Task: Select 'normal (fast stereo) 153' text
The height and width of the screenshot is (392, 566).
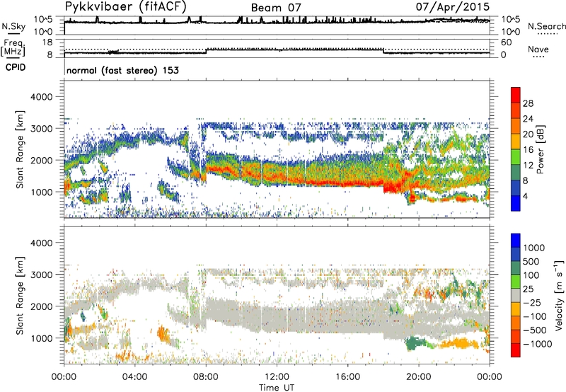Action: [122, 70]
